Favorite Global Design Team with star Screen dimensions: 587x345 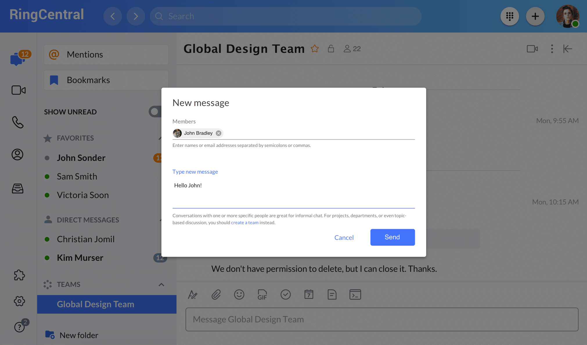coord(315,48)
